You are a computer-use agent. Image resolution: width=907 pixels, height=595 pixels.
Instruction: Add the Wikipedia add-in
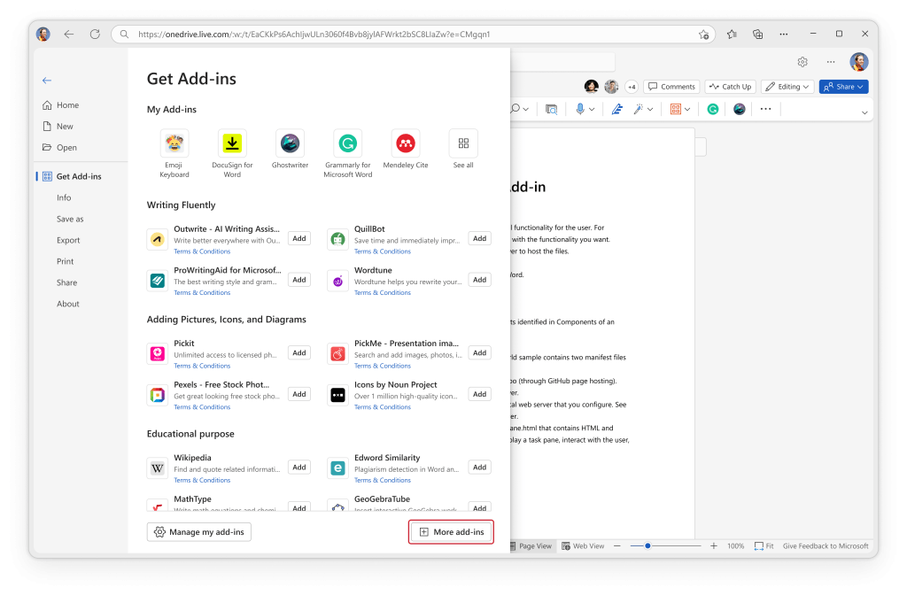point(299,467)
